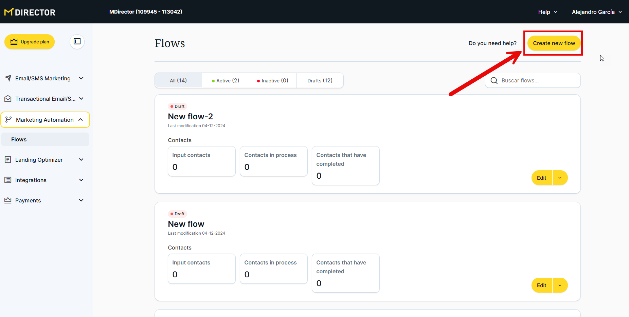Collapse the Marketing Automation section

coord(81,120)
